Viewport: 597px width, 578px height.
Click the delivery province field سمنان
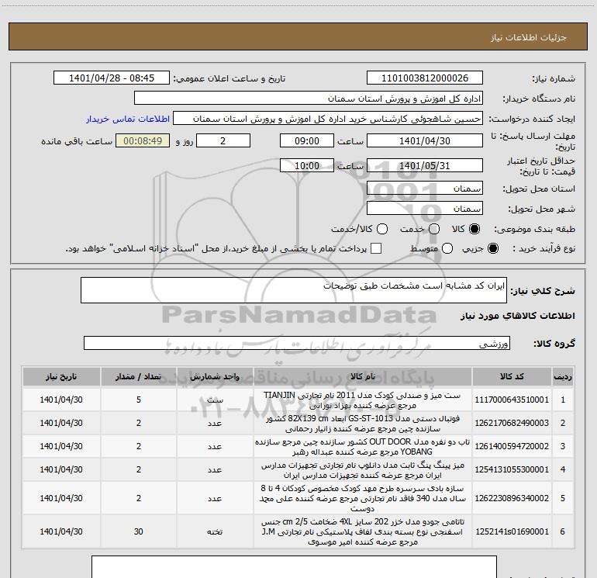point(425,189)
